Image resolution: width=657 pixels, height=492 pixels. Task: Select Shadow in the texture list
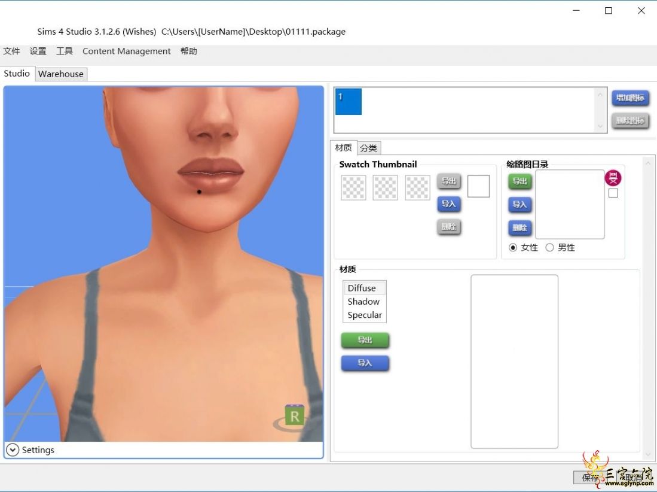[365, 302]
